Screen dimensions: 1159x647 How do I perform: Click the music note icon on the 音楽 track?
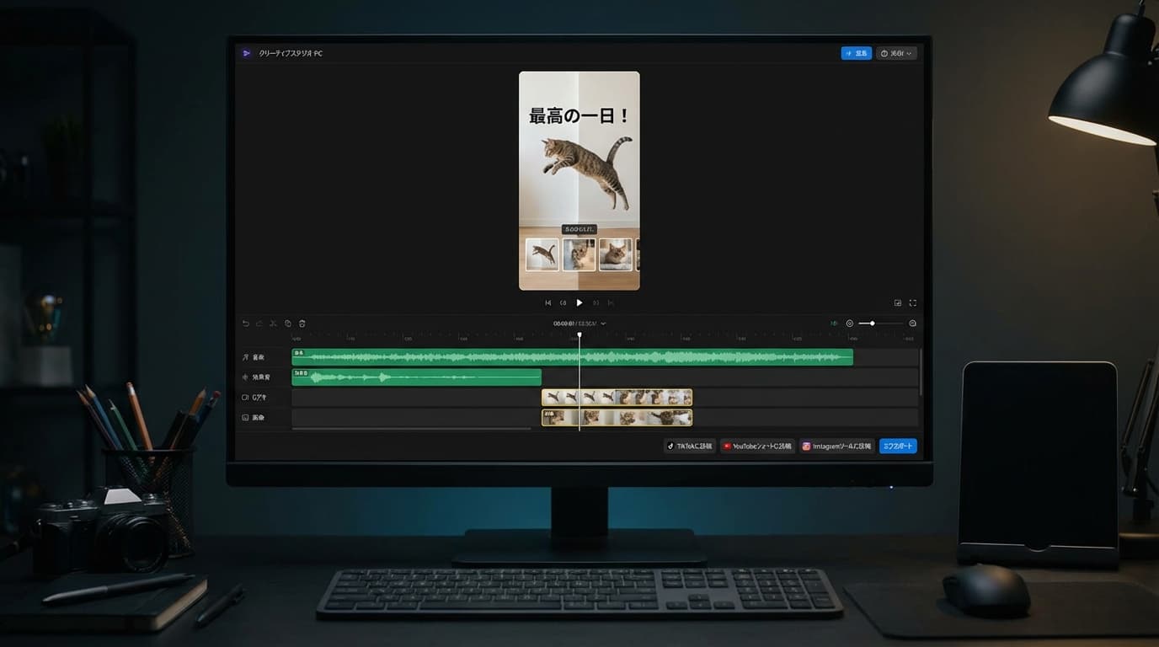(x=245, y=357)
